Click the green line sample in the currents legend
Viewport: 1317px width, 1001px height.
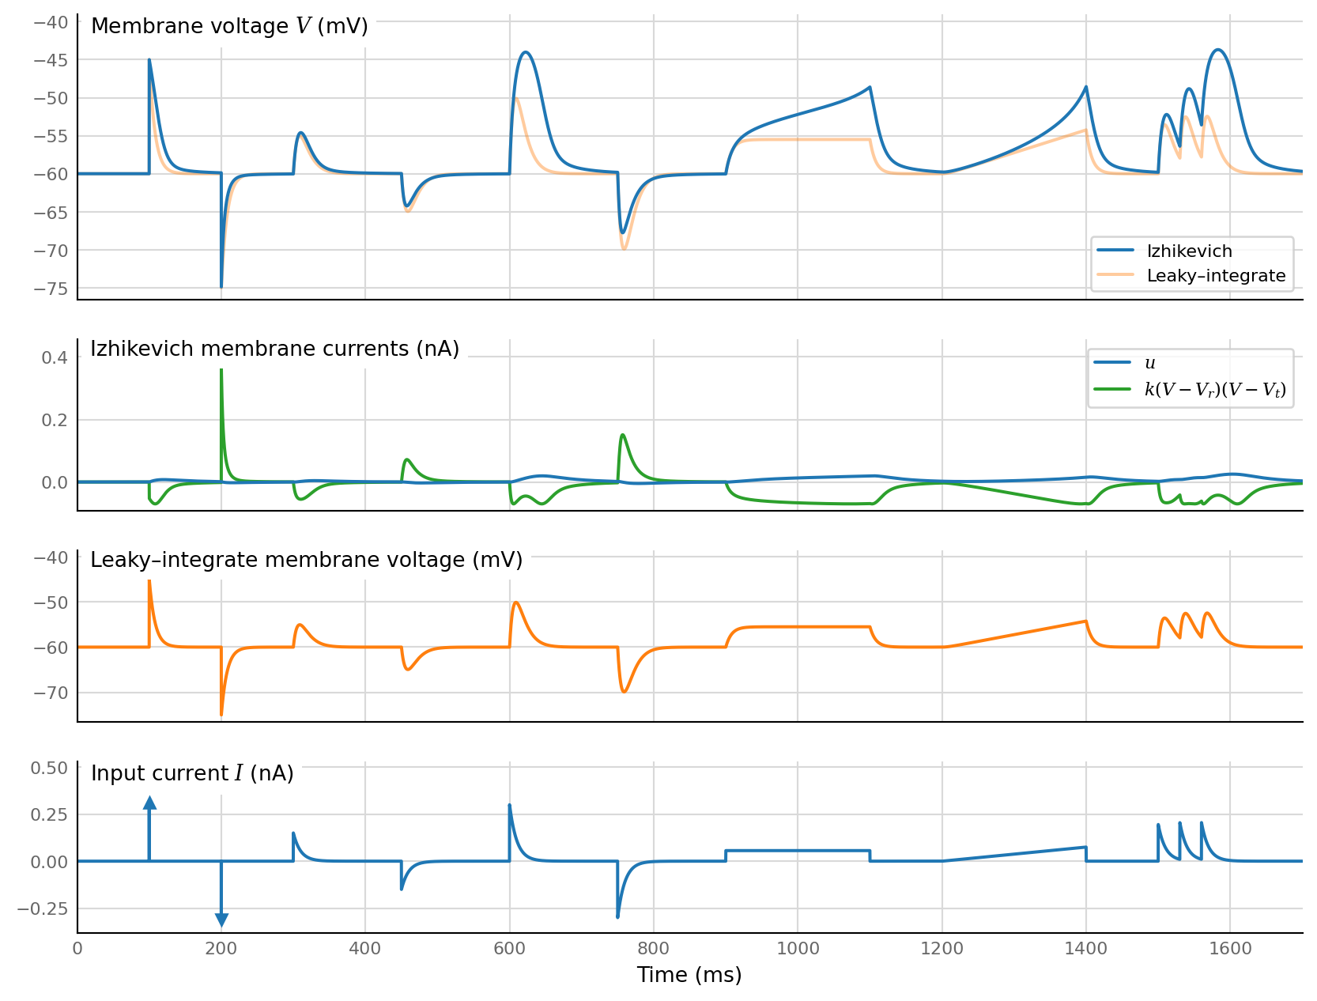[x=1112, y=388]
